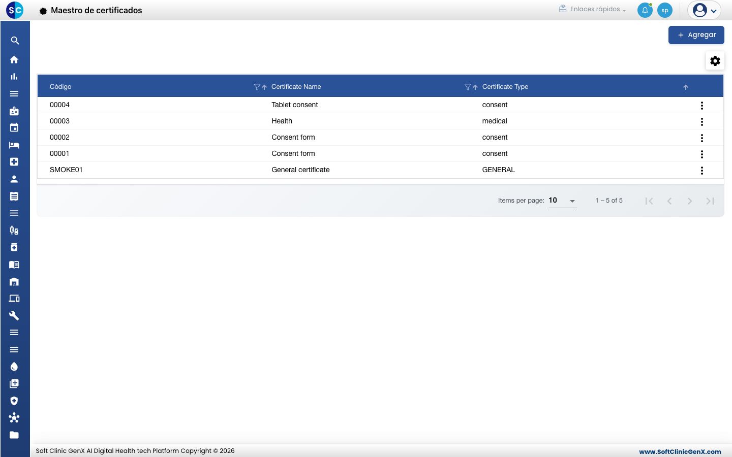Open table settings gear icon
Screen dimensions: 732x457
tap(715, 61)
